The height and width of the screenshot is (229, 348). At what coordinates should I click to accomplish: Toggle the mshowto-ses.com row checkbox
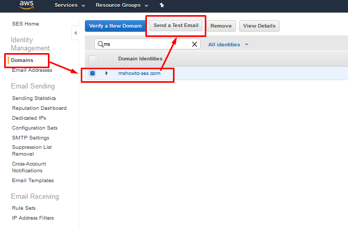tap(92, 73)
